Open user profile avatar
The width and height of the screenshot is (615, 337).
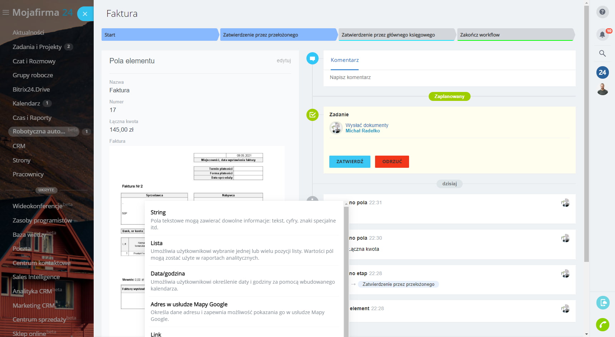[x=602, y=89]
